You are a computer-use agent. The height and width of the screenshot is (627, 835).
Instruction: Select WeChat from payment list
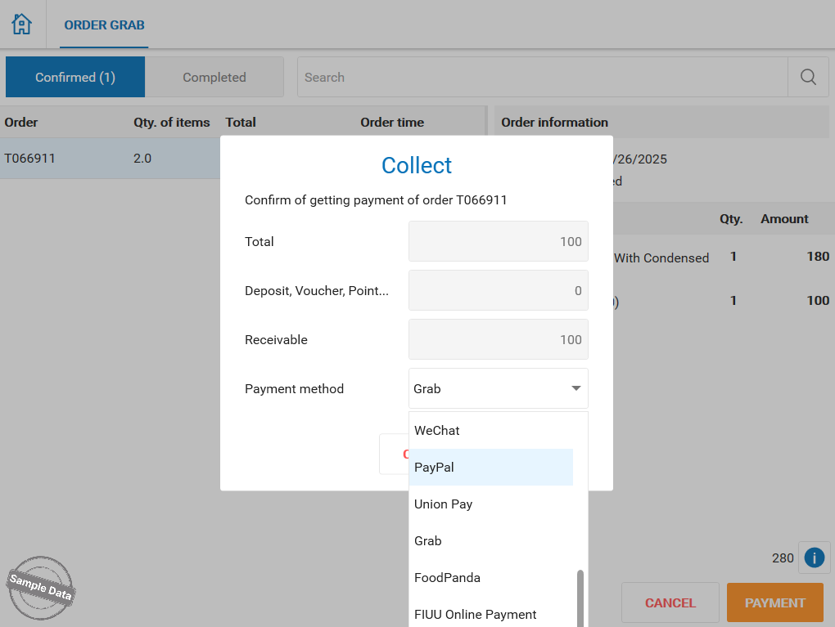click(437, 430)
